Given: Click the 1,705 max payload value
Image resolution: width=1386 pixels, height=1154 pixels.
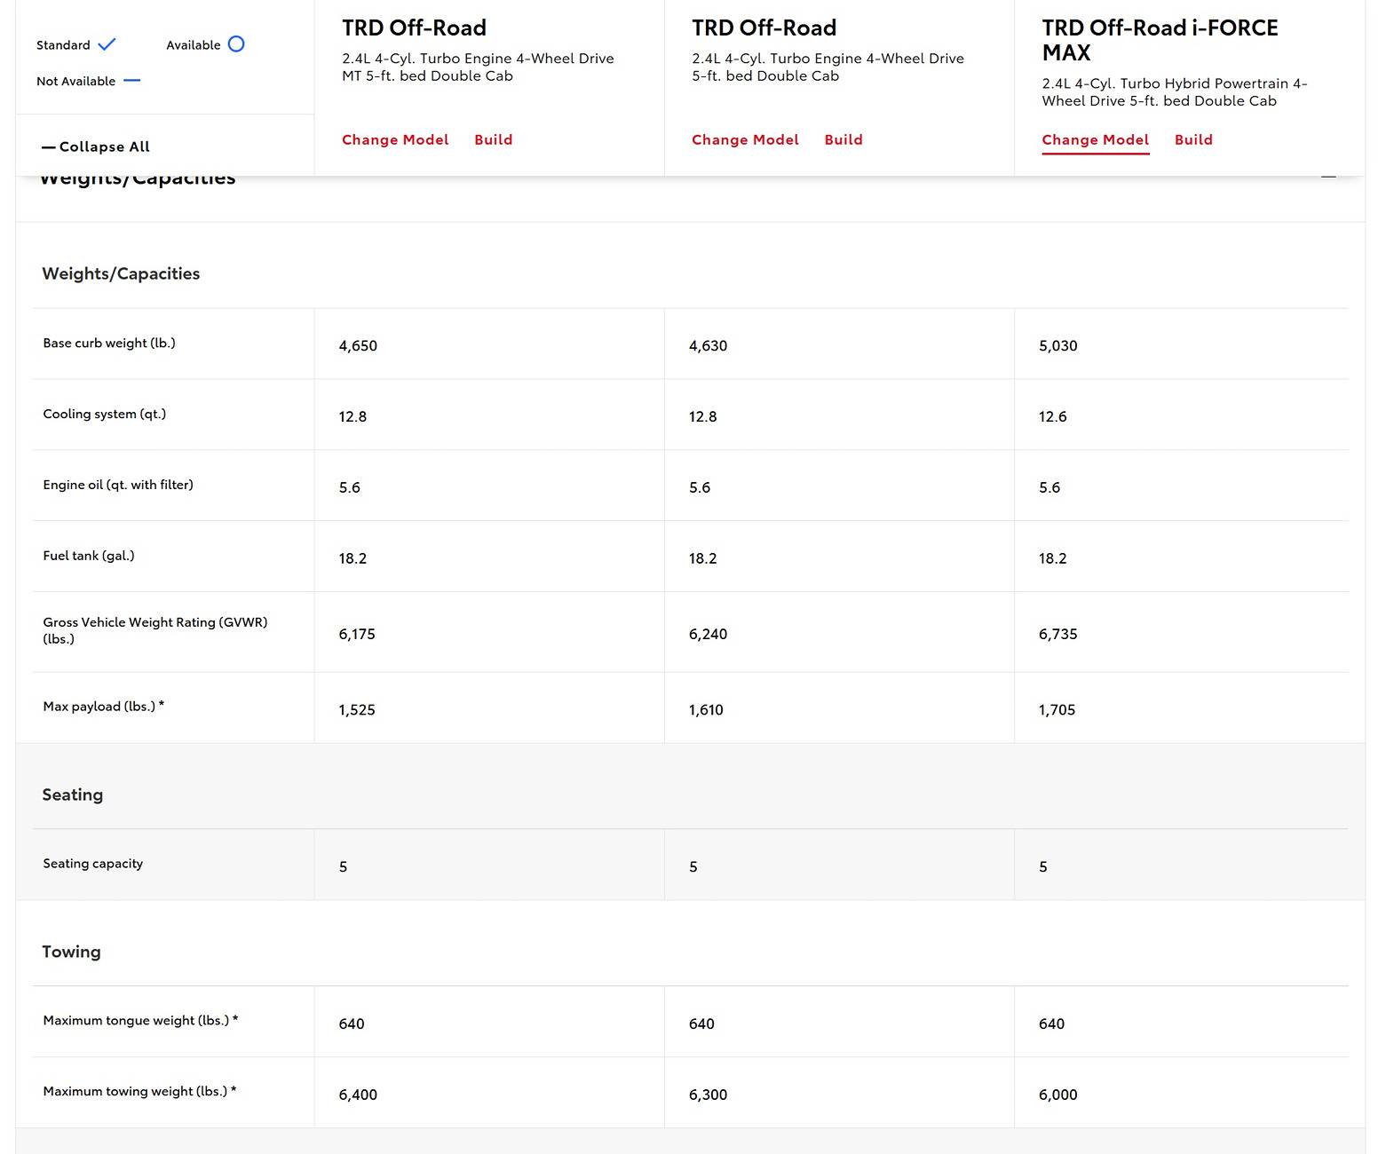Looking at the screenshot, I should [1057, 710].
